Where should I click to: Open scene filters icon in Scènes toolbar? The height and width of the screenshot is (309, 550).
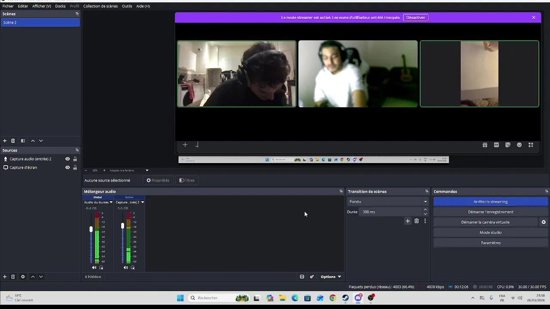pos(23,141)
